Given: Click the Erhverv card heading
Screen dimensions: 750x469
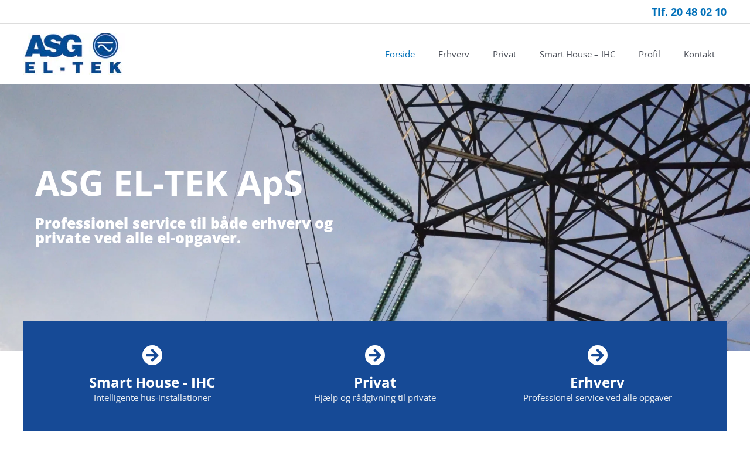Looking at the screenshot, I should pyautogui.click(x=598, y=382).
